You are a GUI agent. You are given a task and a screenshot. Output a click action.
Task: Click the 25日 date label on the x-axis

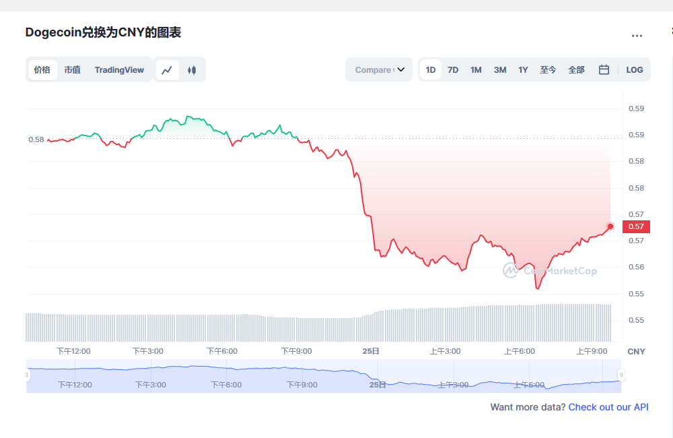pos(371,351)
